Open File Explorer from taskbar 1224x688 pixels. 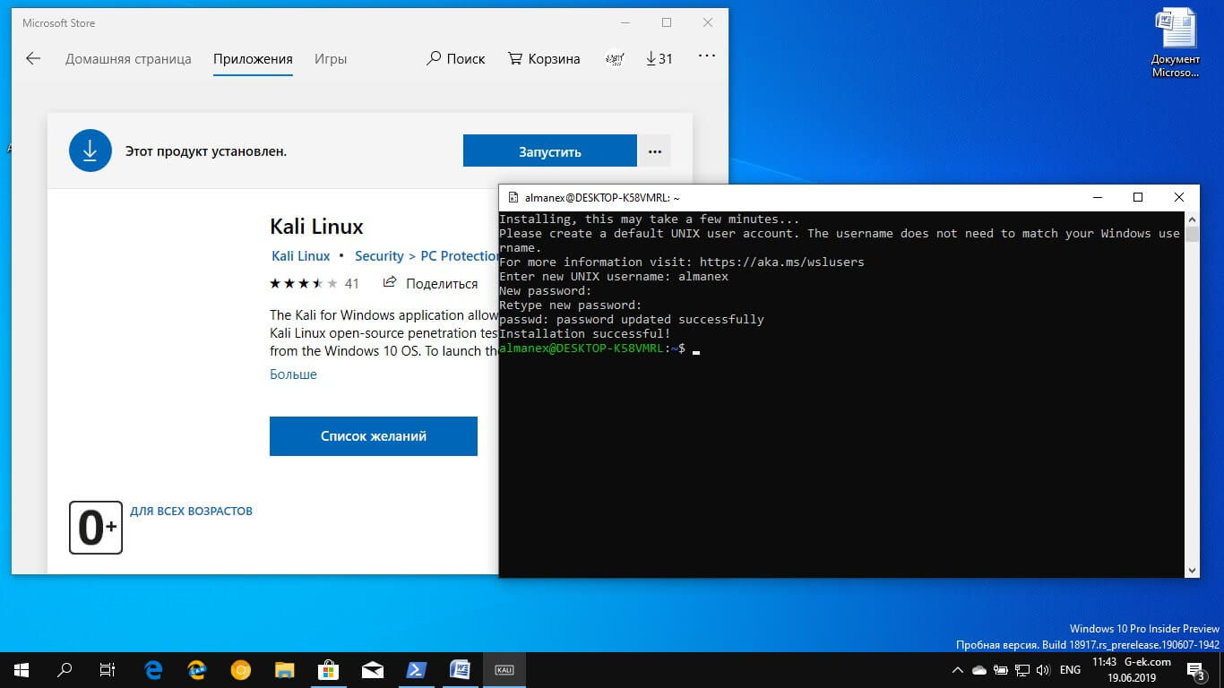(284, 669)
